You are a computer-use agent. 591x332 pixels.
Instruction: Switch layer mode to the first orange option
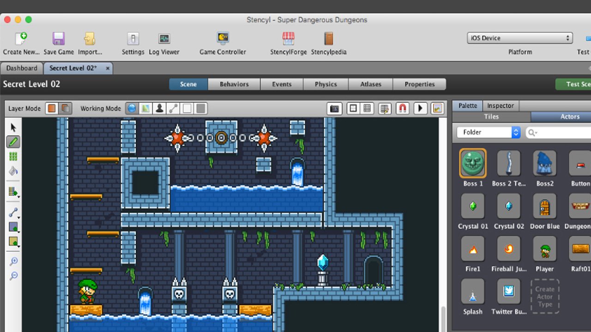point(52,108)
